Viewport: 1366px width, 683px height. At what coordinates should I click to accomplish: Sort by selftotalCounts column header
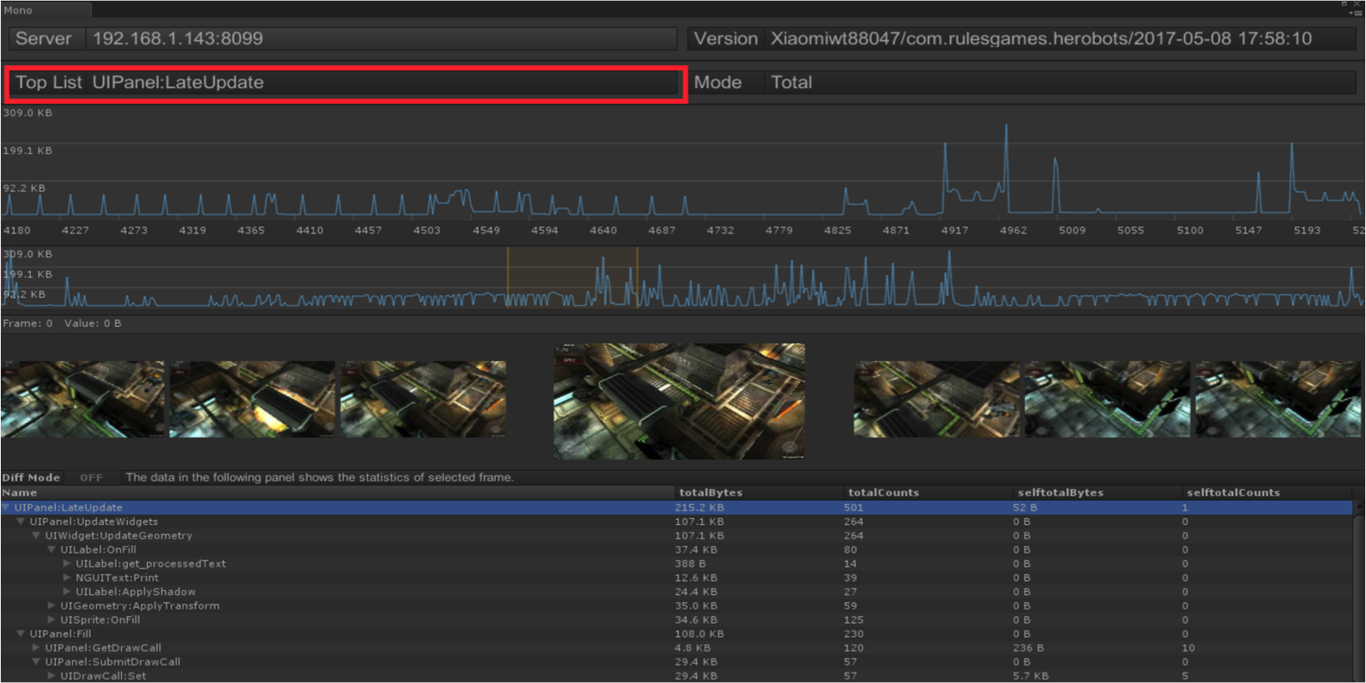pyautogui.click(x=1233, y=492)
